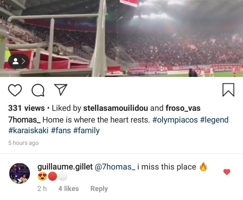
Task: Open comments via speech bubble icon
Action: [x=38, y=90]
